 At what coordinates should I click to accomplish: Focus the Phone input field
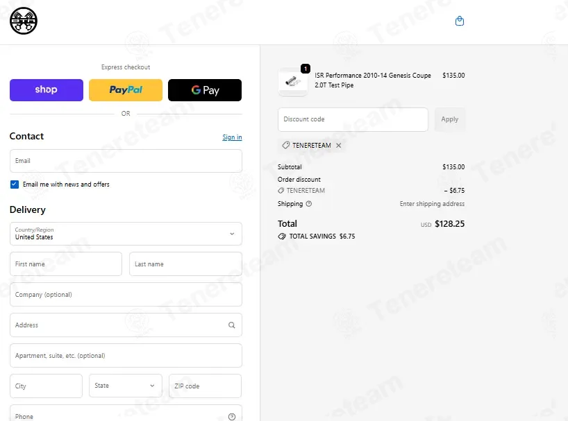(126, 414)
